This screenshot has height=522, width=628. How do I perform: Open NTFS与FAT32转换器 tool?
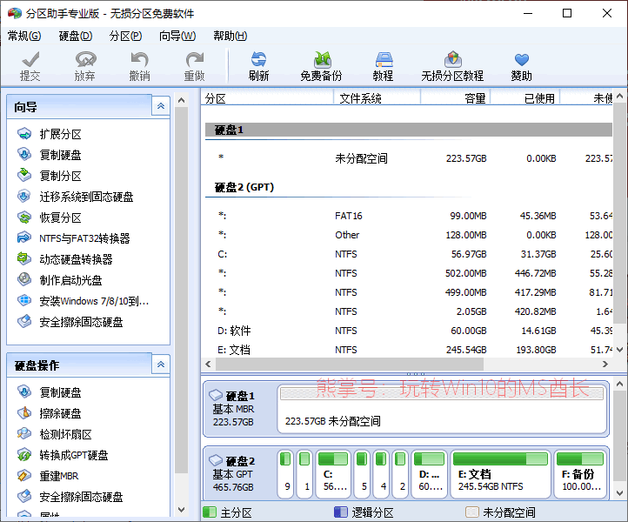[84, 238]
